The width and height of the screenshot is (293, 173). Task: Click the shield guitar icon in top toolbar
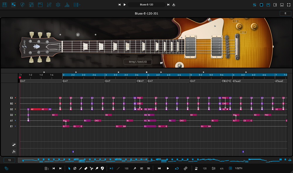(22, 5)
